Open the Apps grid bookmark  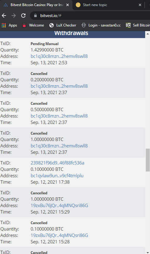point(9,25)
